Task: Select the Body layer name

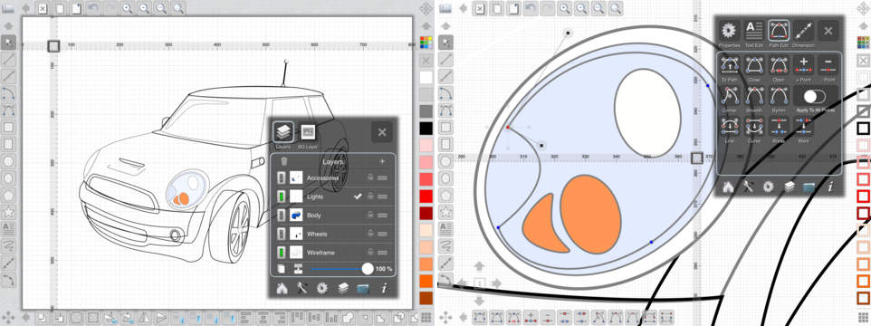Action: pos(314,216)
